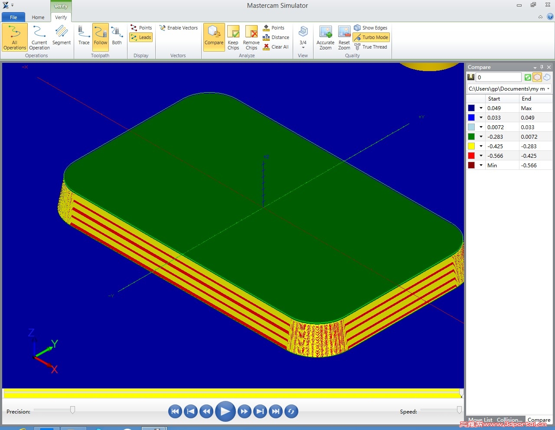Toggle loop playback button
This screenshot has width=555, height=430.
(x=291, y=411)
